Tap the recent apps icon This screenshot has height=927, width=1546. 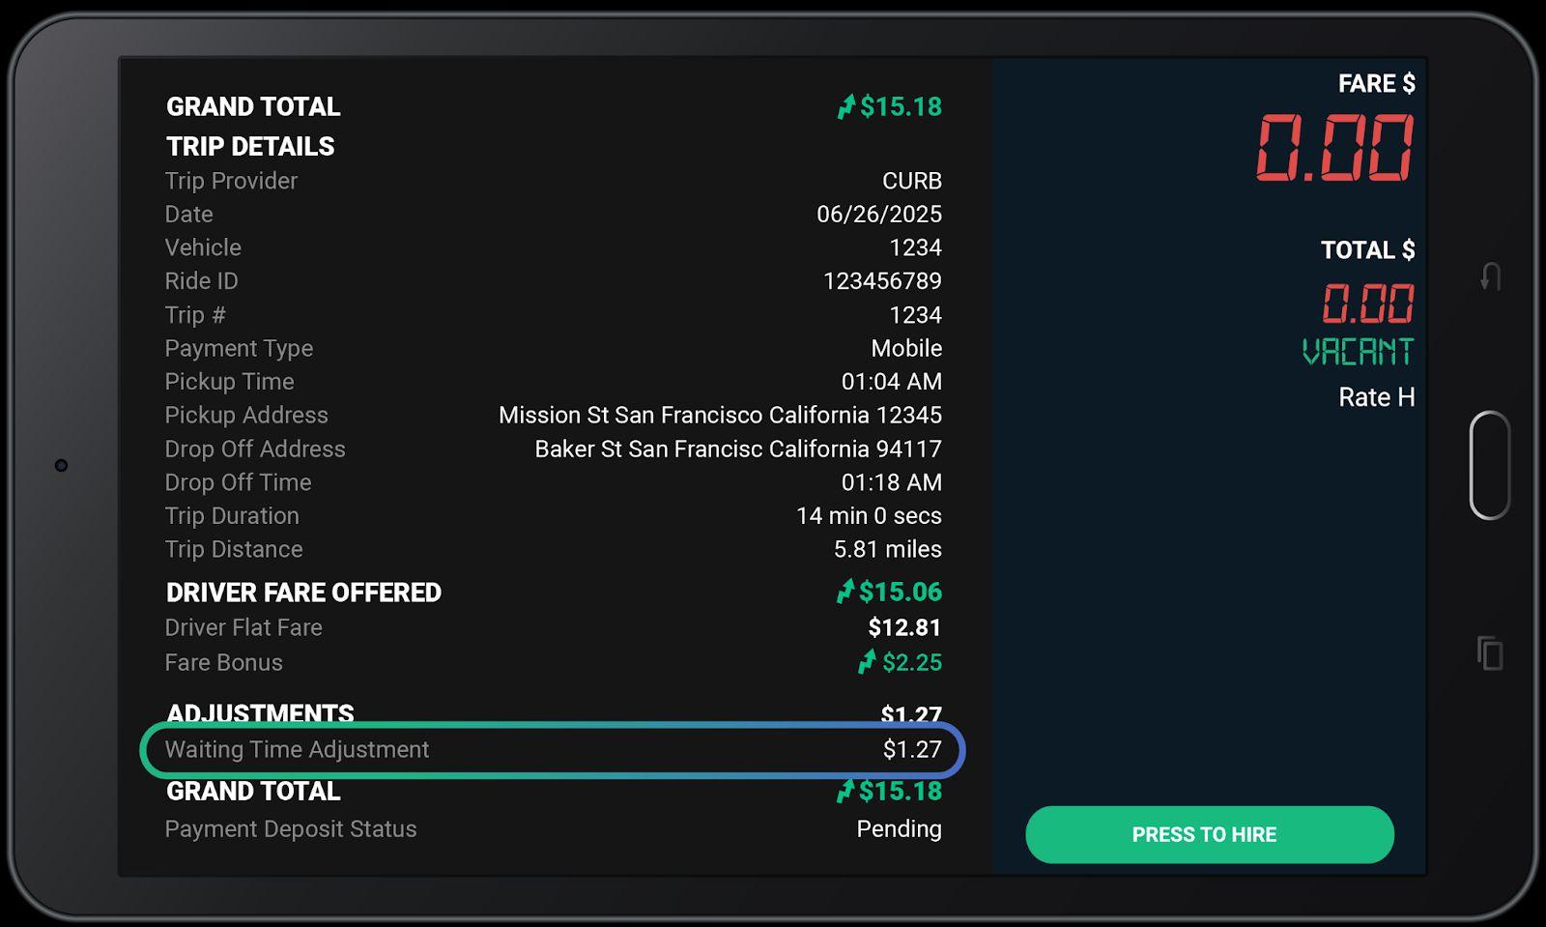click(x=1490, y=653)
